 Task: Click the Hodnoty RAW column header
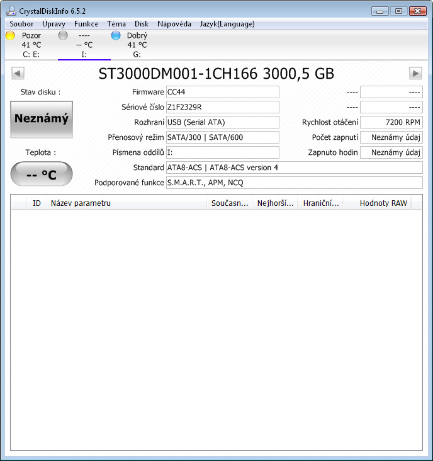(x=377, y=203)
